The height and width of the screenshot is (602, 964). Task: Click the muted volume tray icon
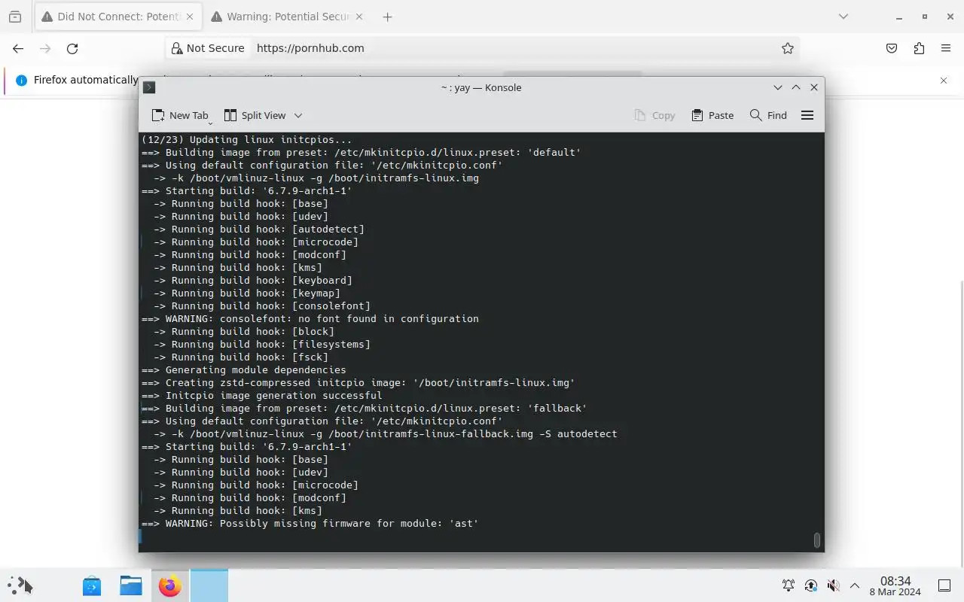click(833, 585)
